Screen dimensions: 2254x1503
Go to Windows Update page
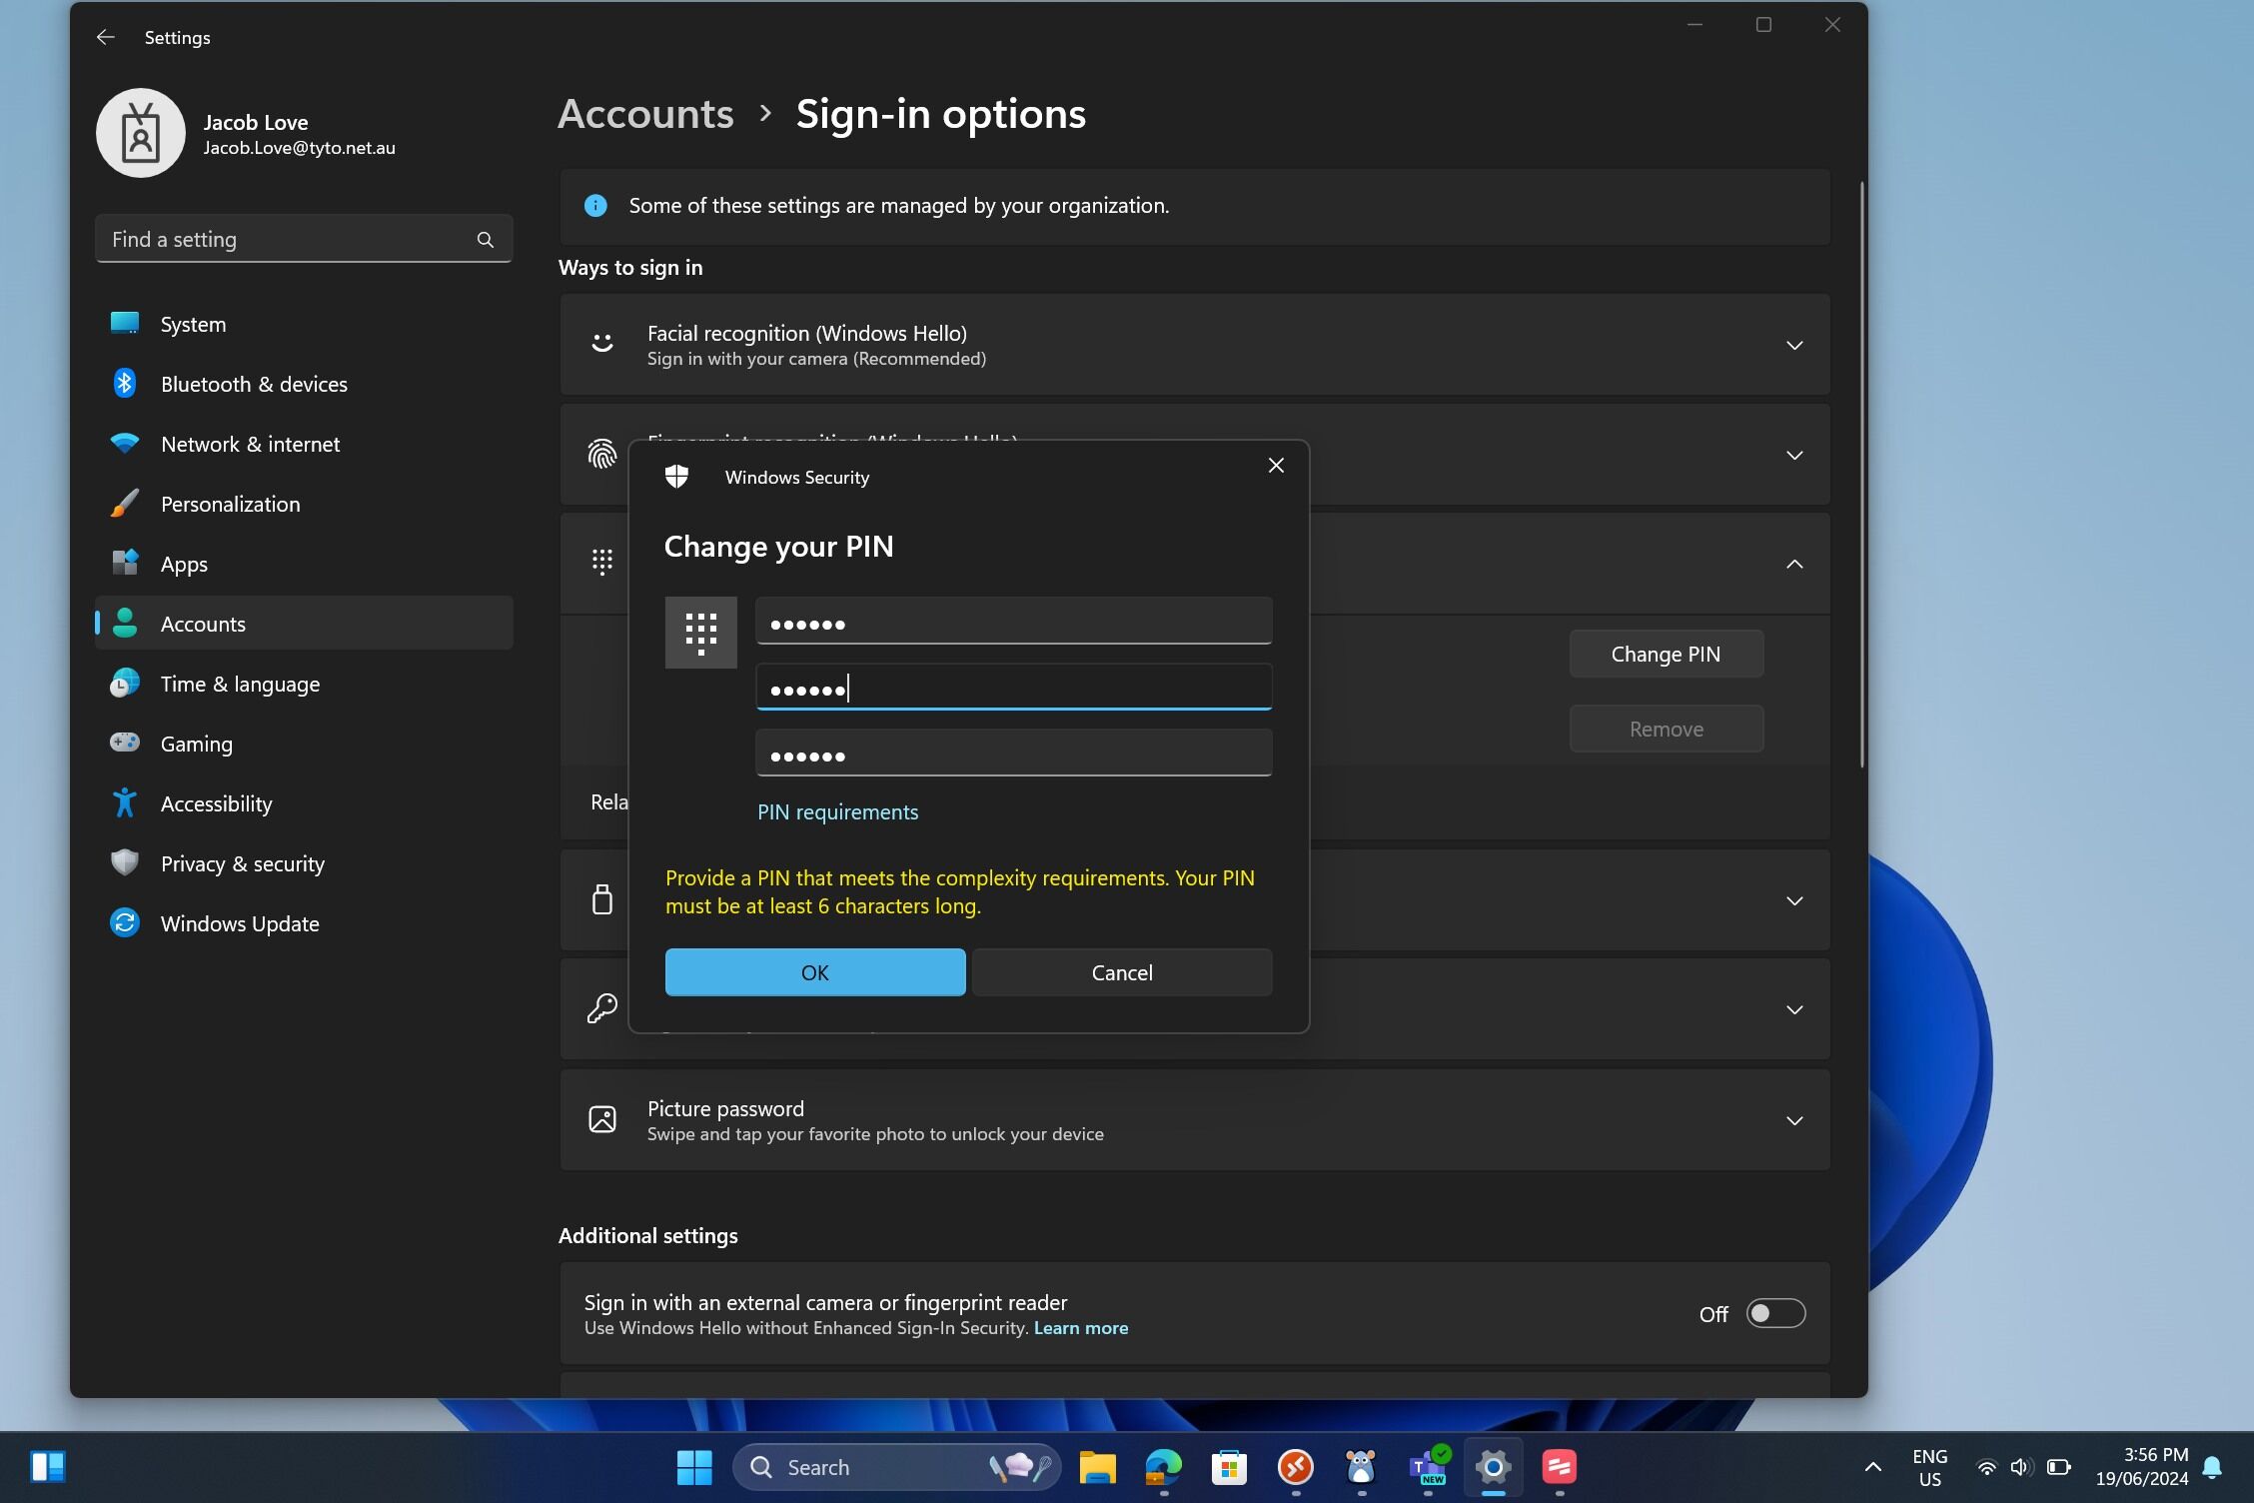(240, 923)
